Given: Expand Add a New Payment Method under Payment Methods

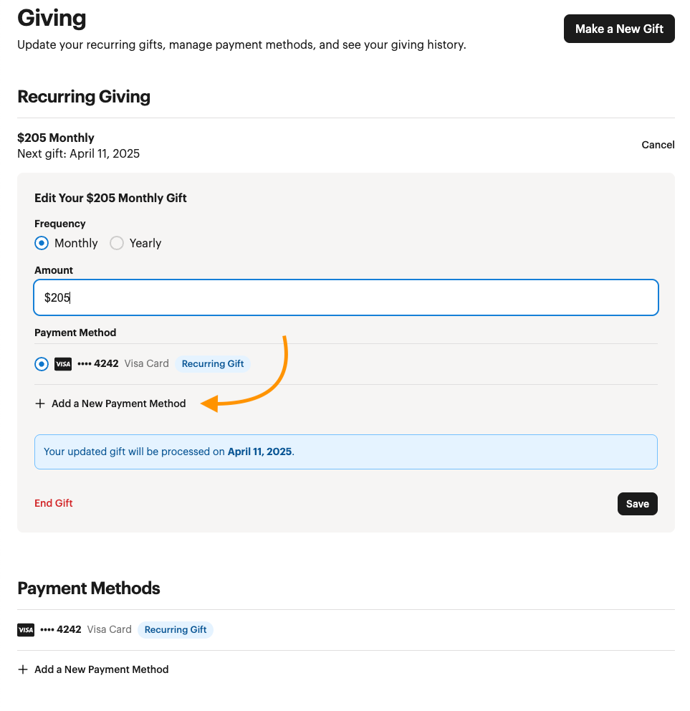Looking at the screenshot, I should coord(101,669).
